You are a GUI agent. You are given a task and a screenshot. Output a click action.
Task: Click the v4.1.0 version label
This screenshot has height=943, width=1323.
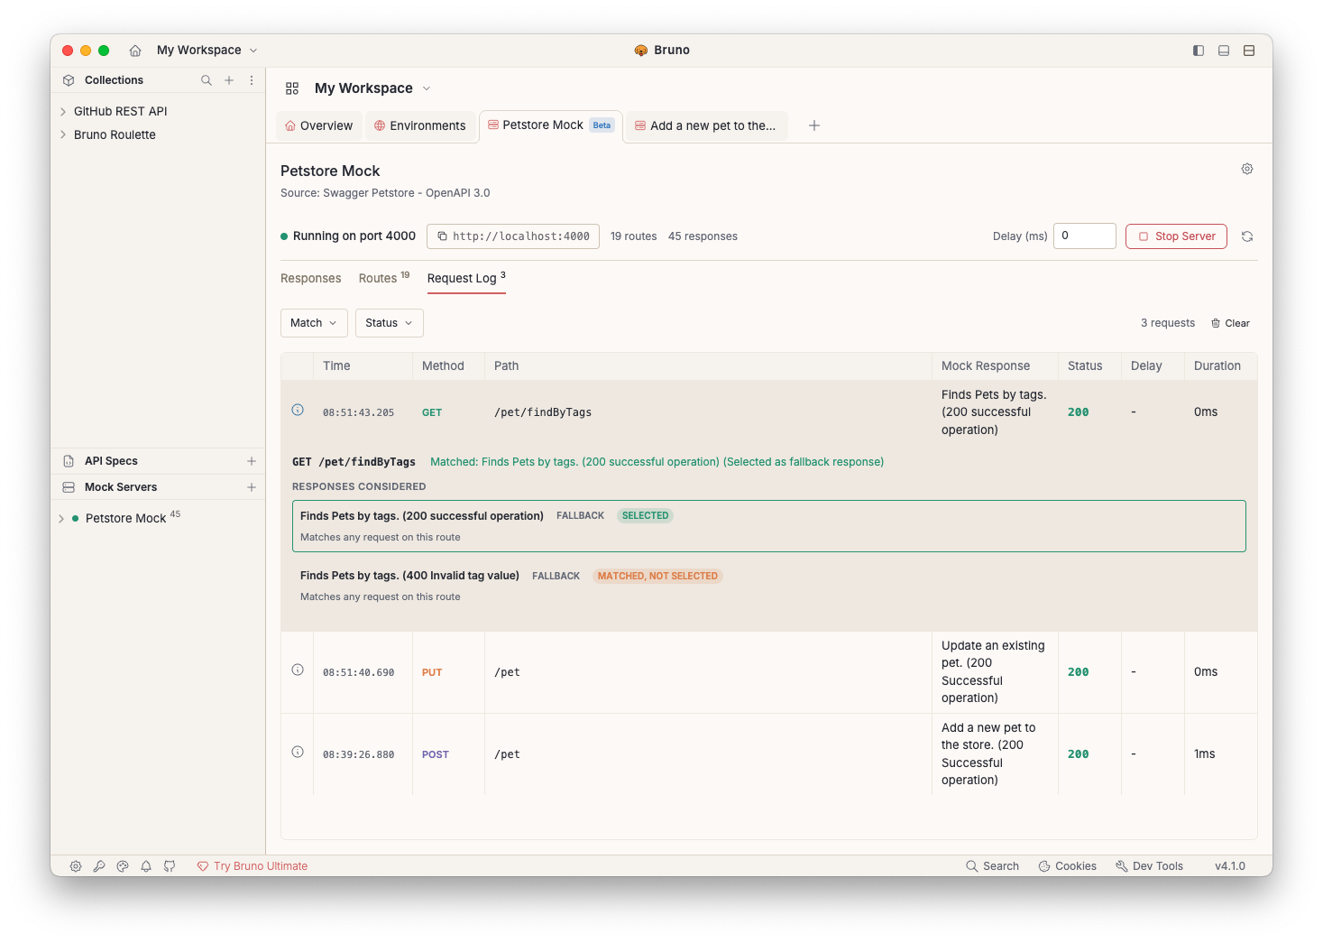click(x=1230, y=866)
